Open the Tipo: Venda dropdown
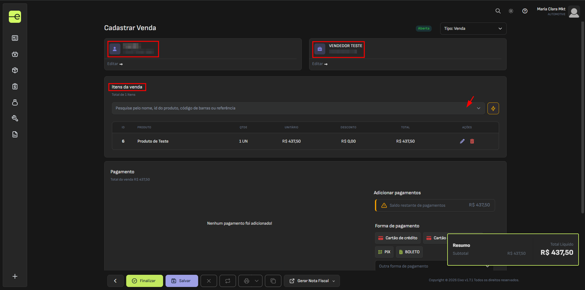This screenshot has width=585, height=290. [x=473, y=29]
